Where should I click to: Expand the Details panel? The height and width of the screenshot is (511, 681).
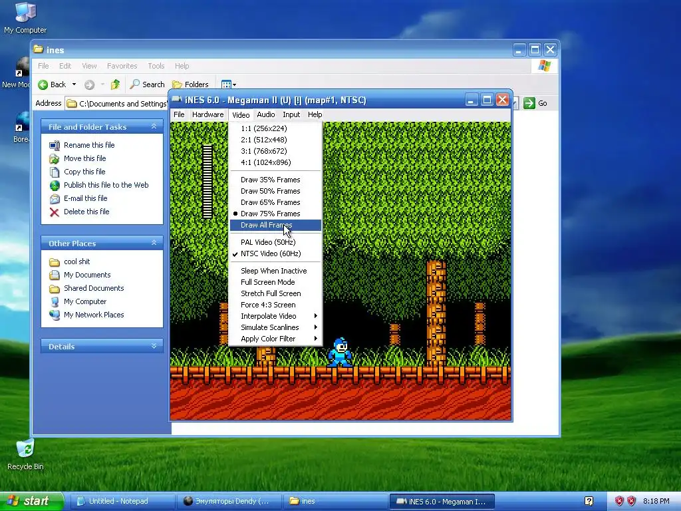(154, 346)
